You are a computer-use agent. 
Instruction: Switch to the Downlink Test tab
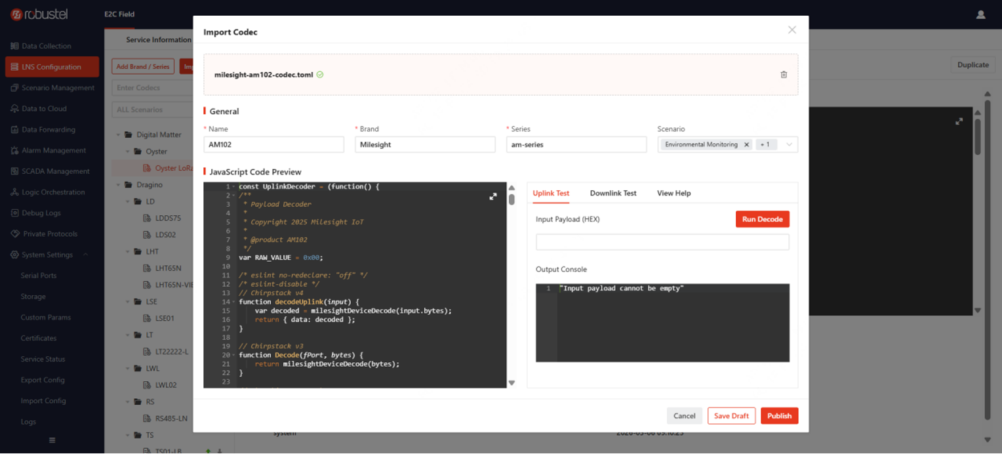tap(613, 194)
